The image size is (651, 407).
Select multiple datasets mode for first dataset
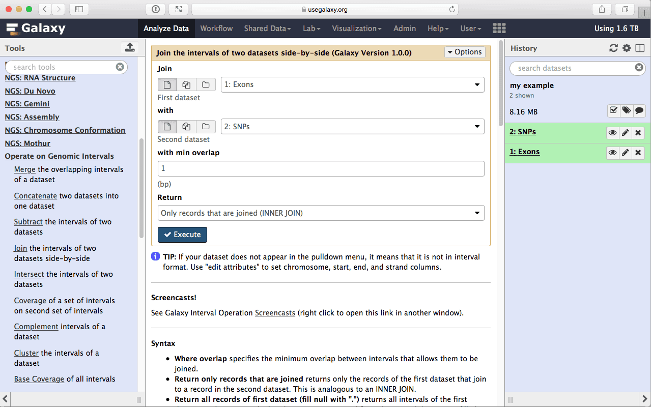186,84
